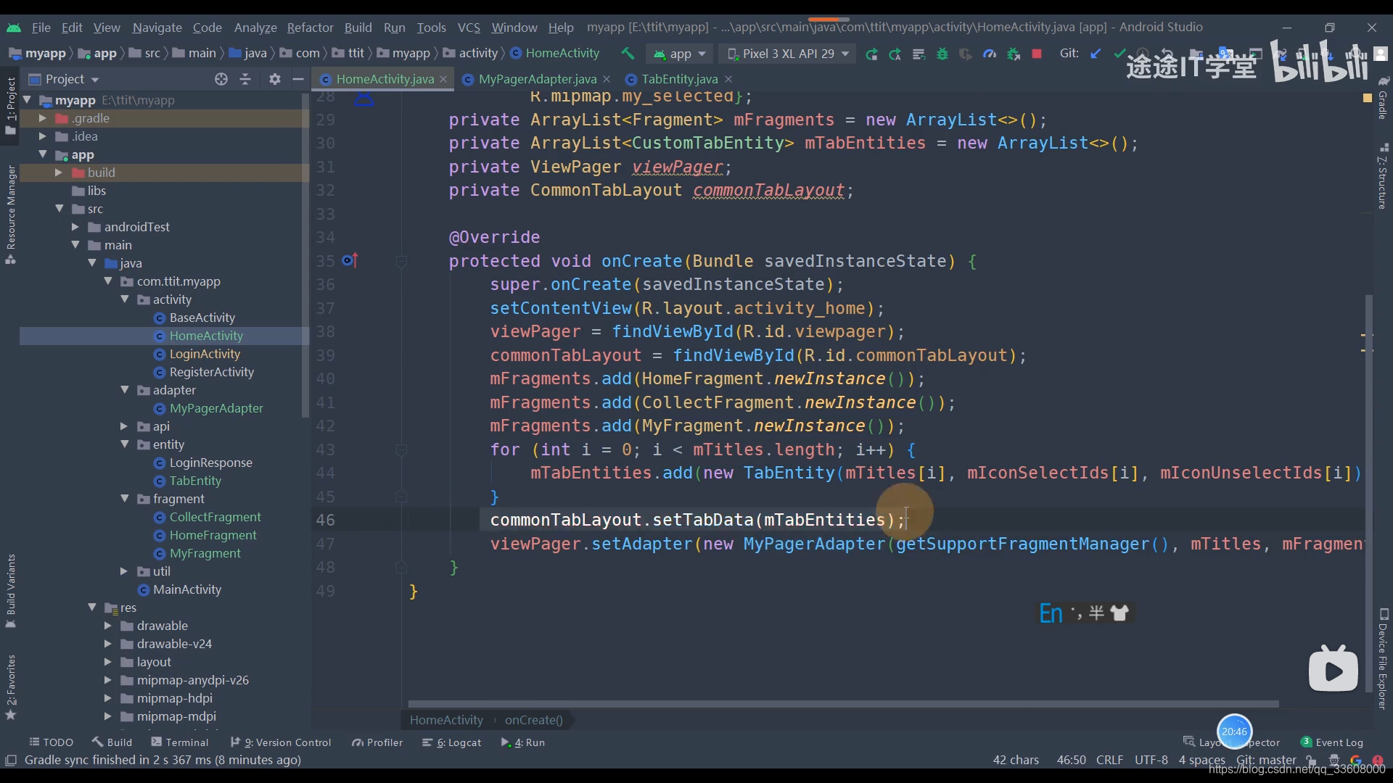Select the MyPagerAdapter tab in editor

click(x=535, y=79)
